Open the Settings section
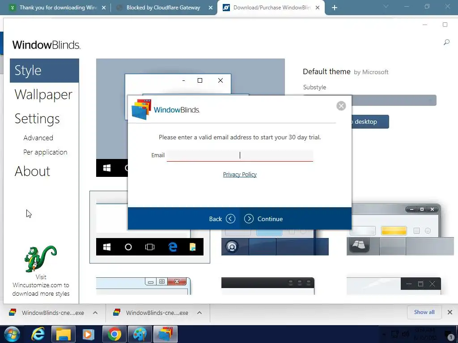Image resolution: width=458 pixels, height=343 pixels. tap(37, 119)
